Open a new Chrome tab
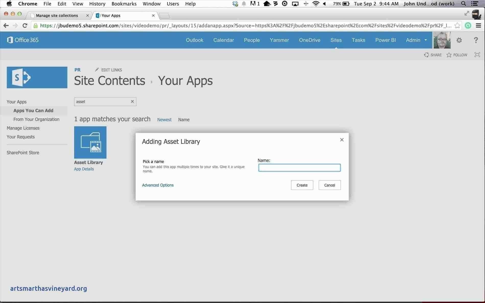This screenshot has height=303, width=485. click(x=164, y=16)
